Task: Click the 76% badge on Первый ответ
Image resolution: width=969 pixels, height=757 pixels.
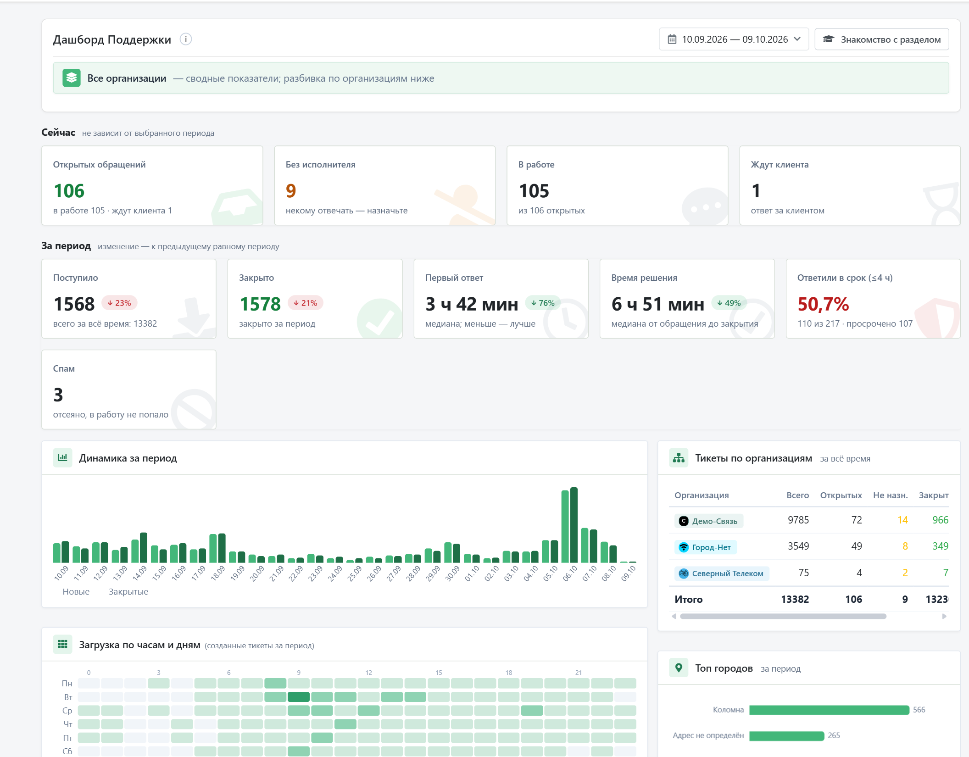Action: click(543, 303)
